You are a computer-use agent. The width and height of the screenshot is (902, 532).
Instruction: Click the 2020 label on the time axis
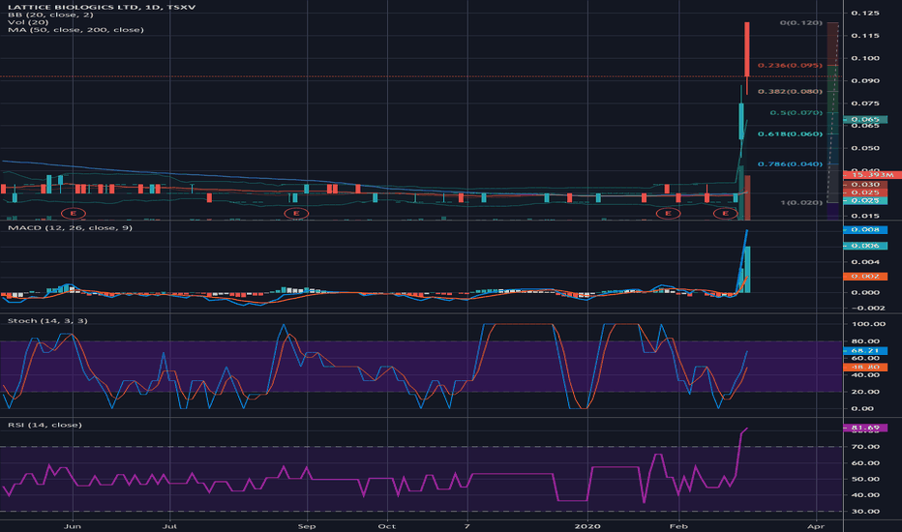587,526
